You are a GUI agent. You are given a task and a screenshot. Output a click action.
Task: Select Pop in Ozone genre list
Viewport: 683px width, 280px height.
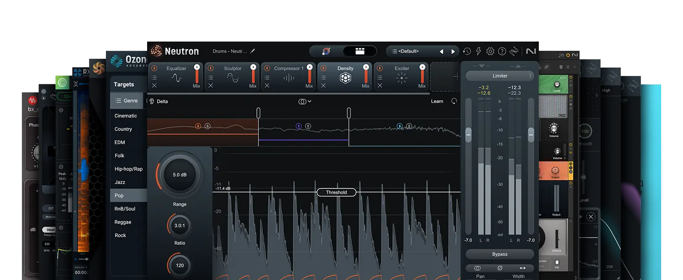pos(129,196)
